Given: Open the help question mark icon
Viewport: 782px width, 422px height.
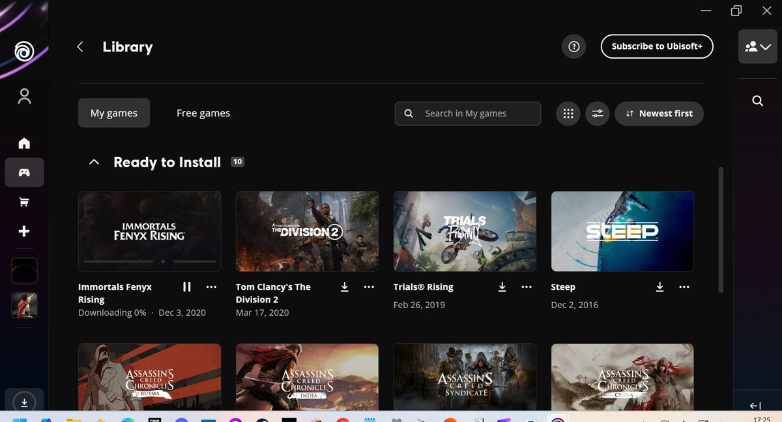Looking at the screenshot, I should click(573, 47).
